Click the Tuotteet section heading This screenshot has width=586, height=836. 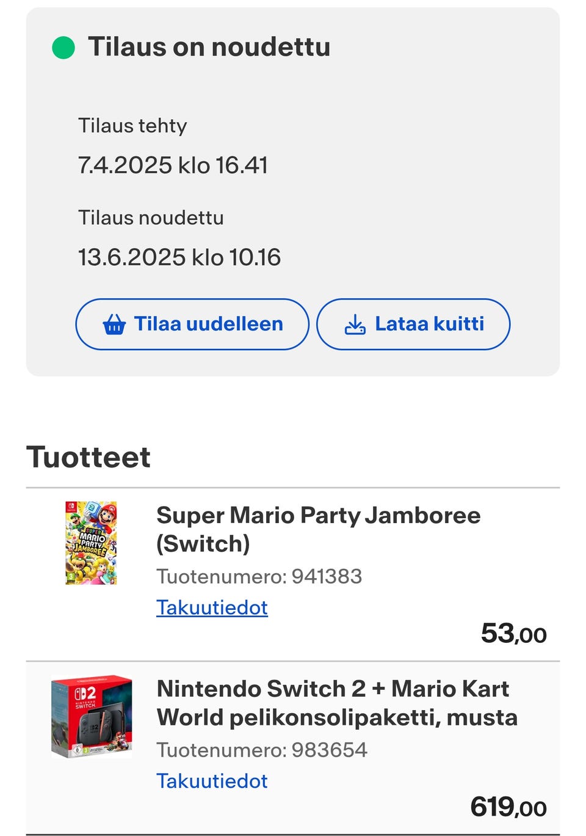click(x=89, y=457)
